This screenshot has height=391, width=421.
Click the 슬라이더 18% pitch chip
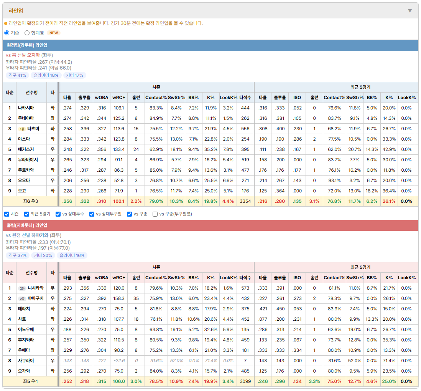(x=46, y=75)
